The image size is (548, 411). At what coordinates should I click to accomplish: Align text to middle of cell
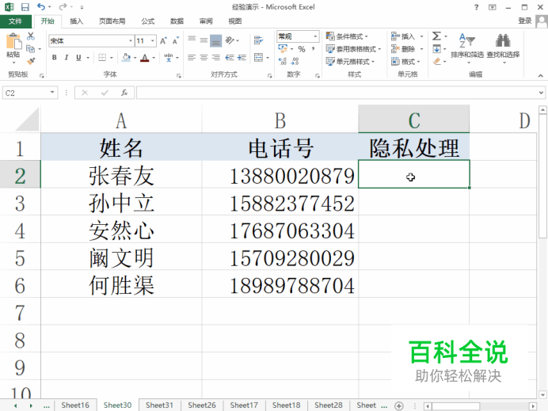[x=204, y=40]
